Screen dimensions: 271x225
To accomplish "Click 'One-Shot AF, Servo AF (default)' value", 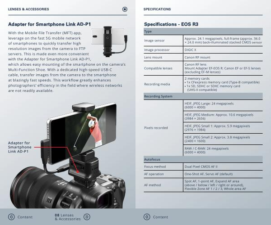I will [209, 174].
